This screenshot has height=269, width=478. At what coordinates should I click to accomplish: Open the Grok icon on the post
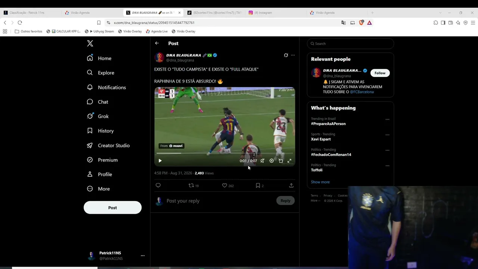pos(286,55)
